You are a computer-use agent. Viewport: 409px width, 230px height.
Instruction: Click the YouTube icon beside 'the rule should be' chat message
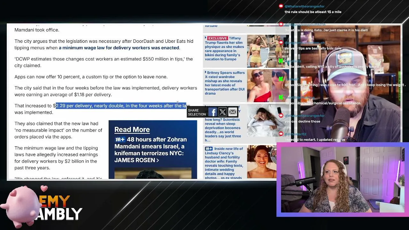[281, 6]
